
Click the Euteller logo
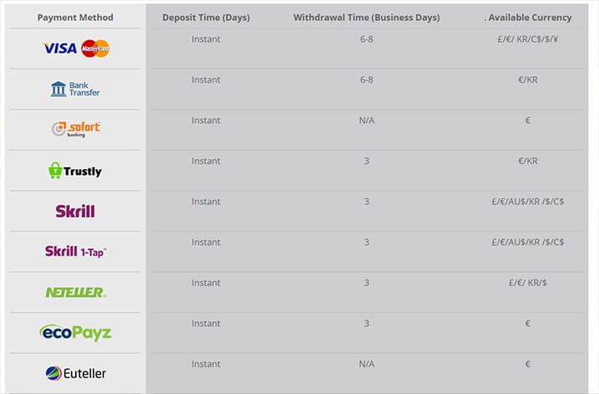click(76, 373)
